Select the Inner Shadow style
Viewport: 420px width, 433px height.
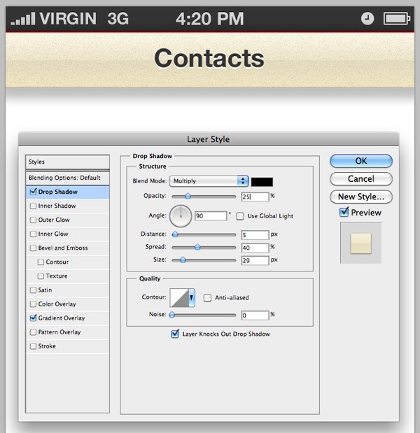[x=57, y=206]
